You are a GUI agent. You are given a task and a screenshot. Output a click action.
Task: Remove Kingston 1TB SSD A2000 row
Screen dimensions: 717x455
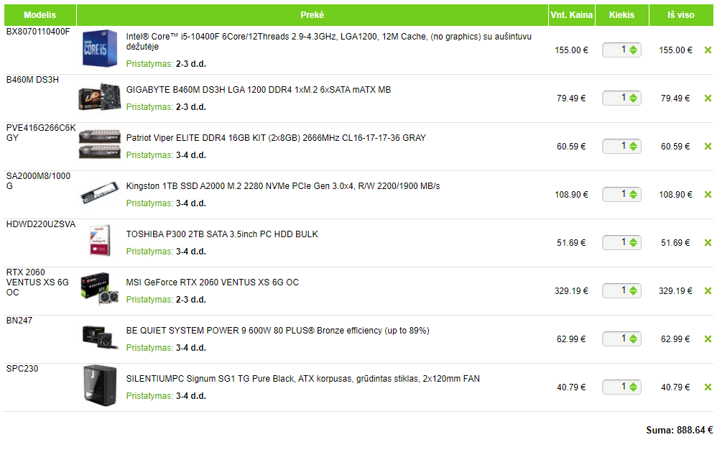(x=708, y=194)
